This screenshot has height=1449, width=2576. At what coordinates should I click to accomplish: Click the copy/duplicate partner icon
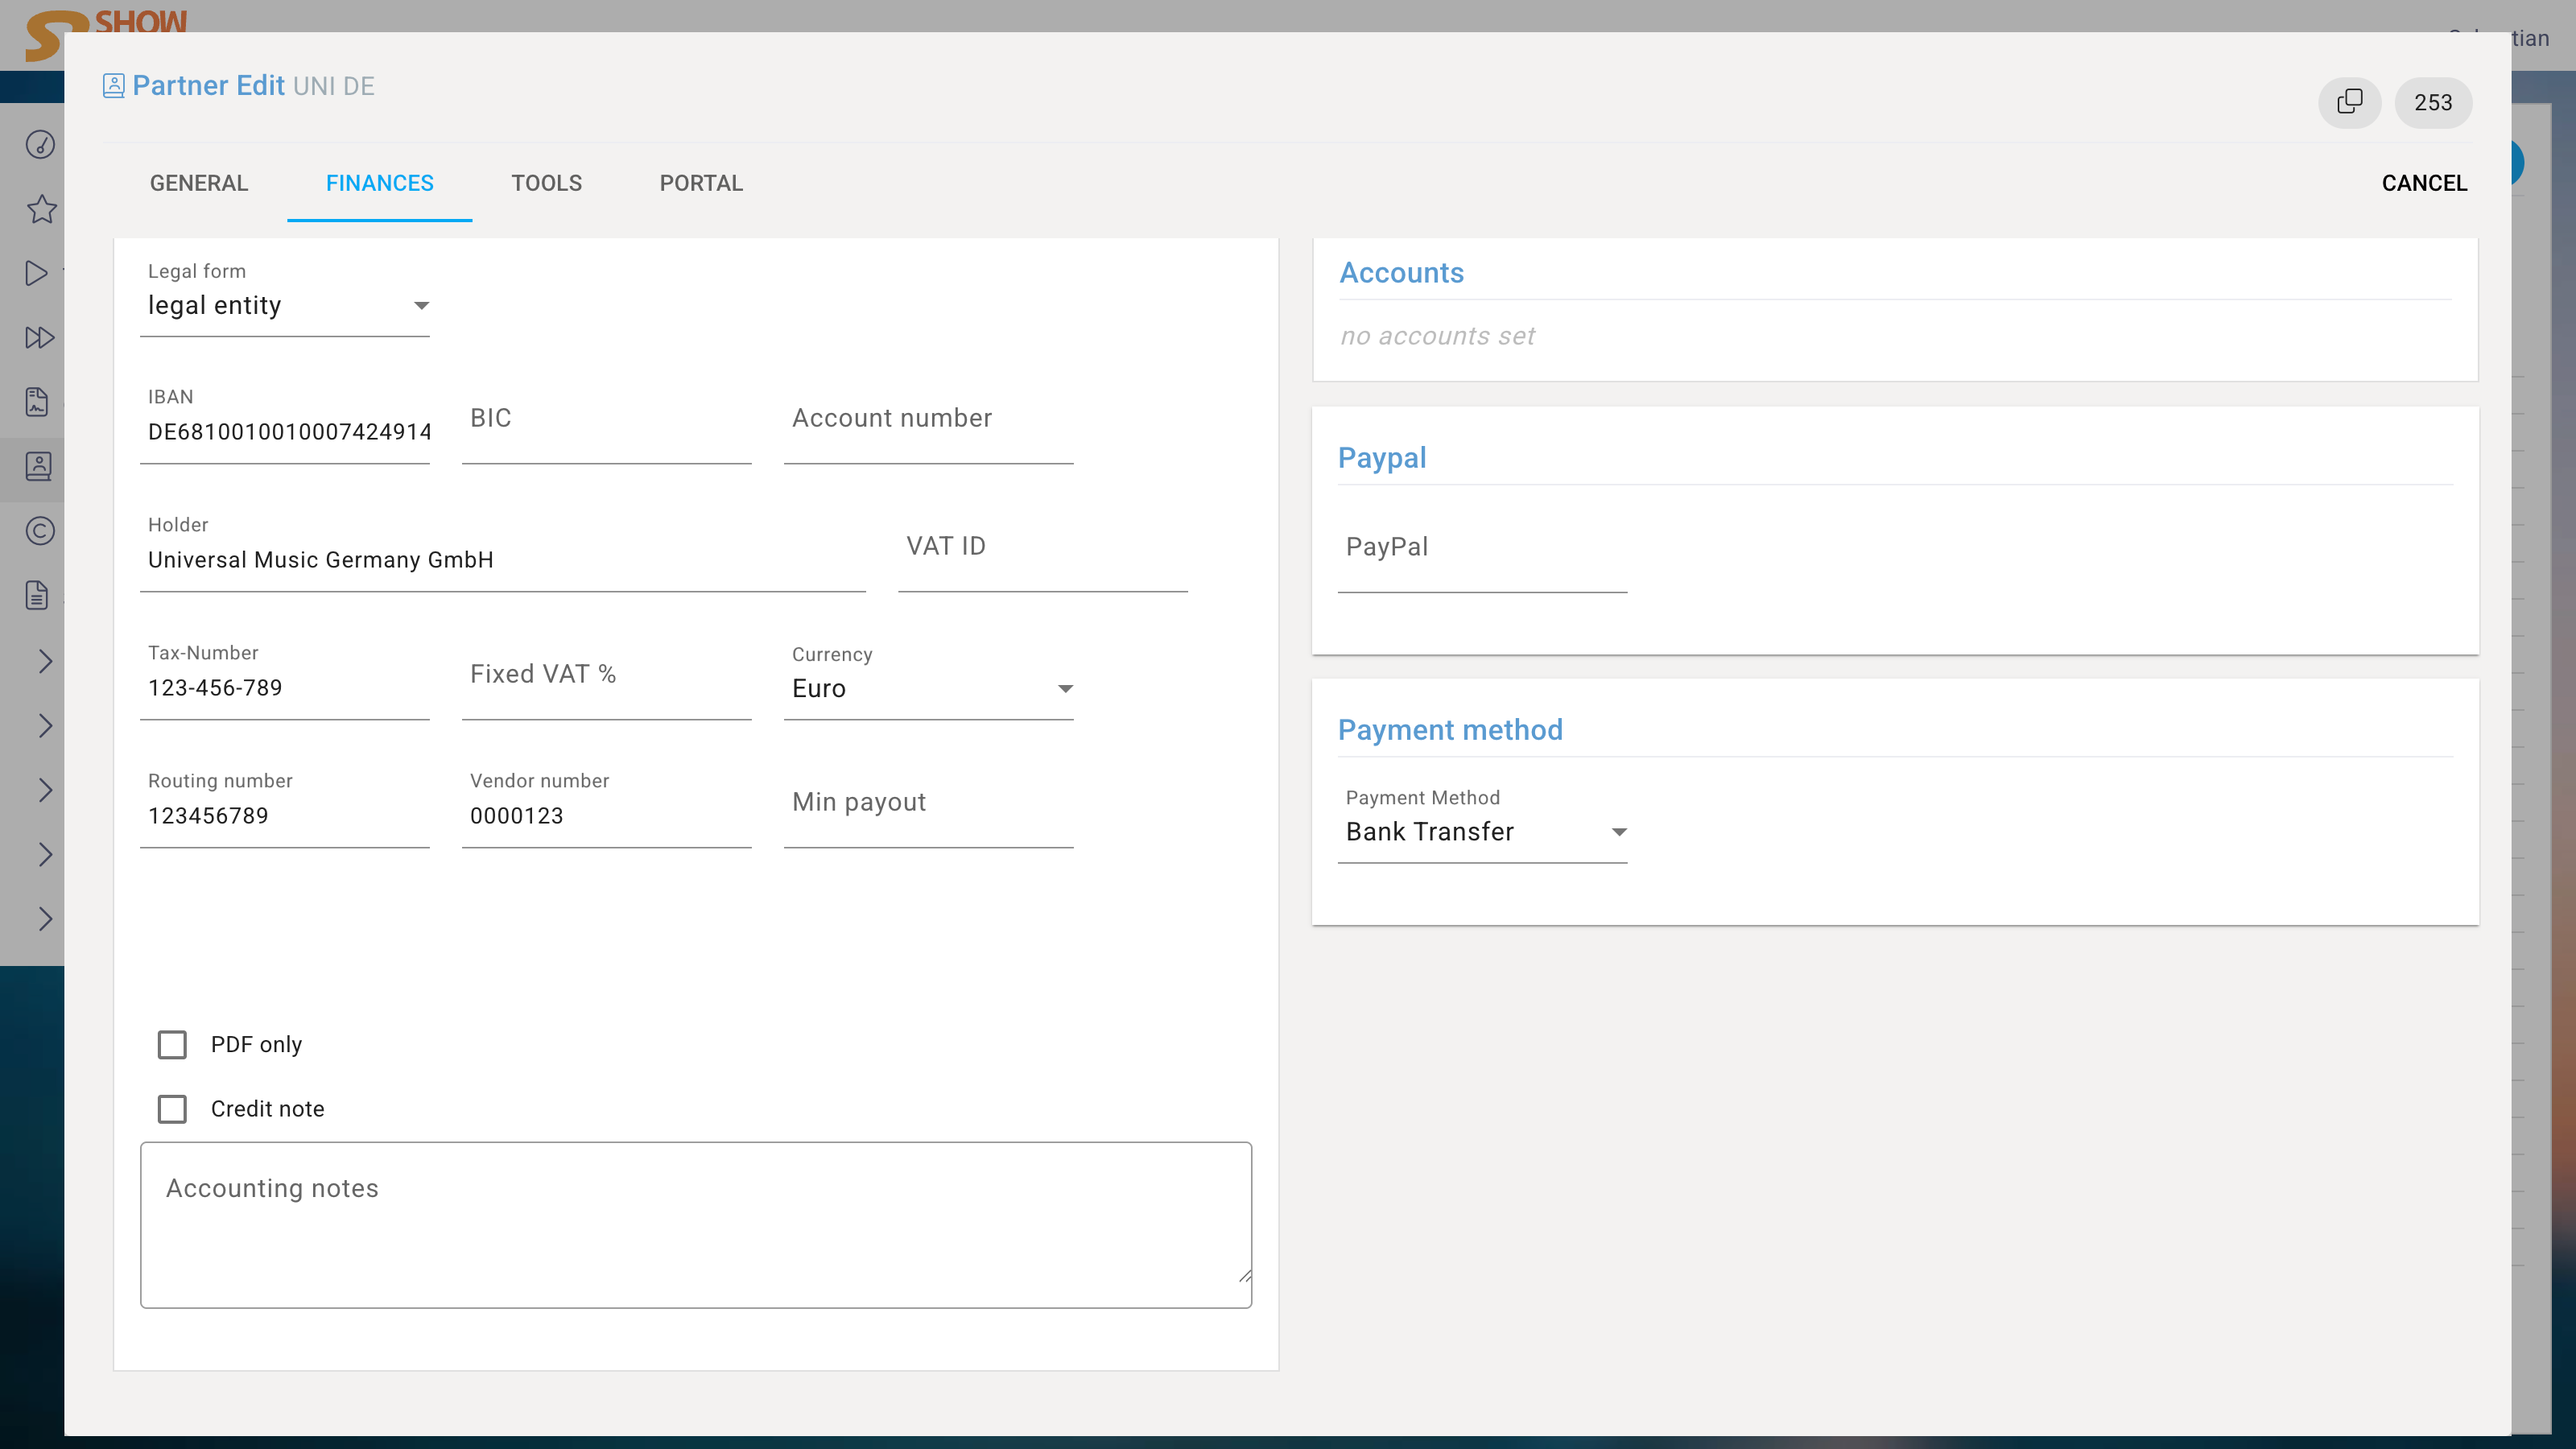(2349, 102)
